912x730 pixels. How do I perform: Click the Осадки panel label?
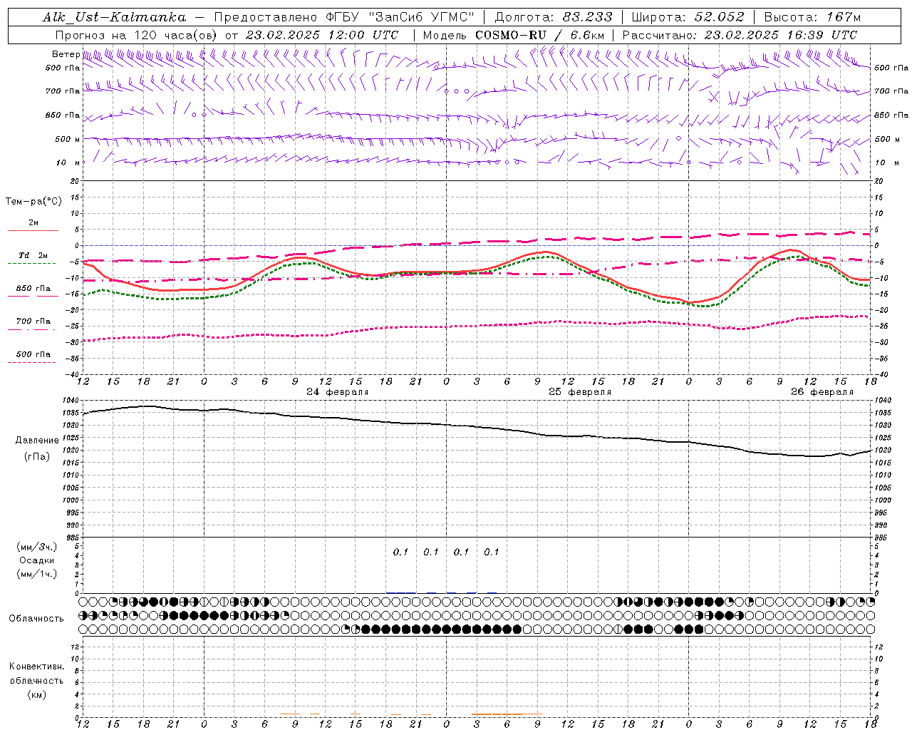click(x=37, y=560)
